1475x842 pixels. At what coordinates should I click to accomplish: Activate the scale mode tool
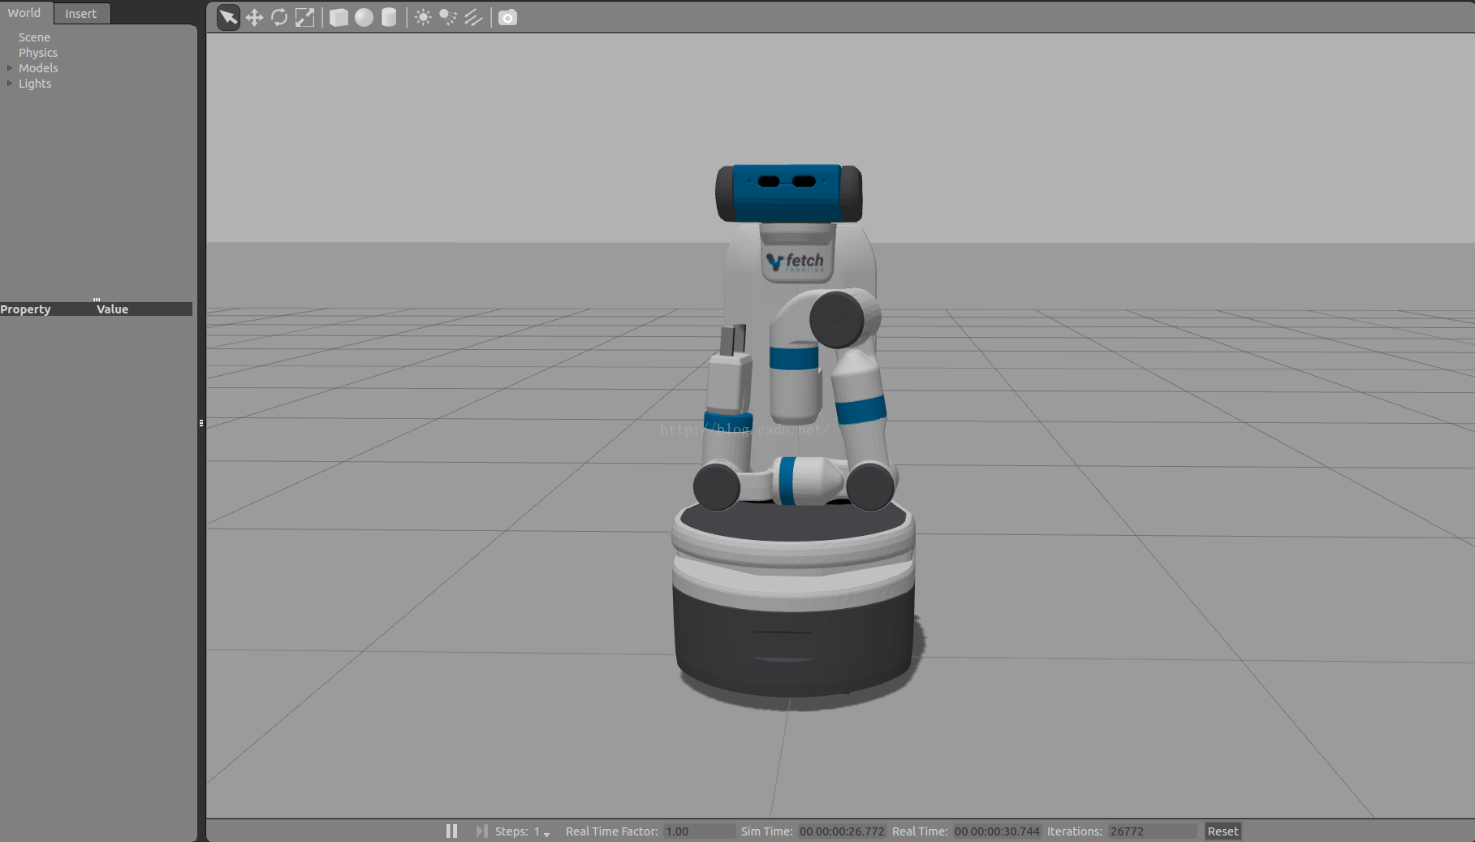click(x=304, y=17)
